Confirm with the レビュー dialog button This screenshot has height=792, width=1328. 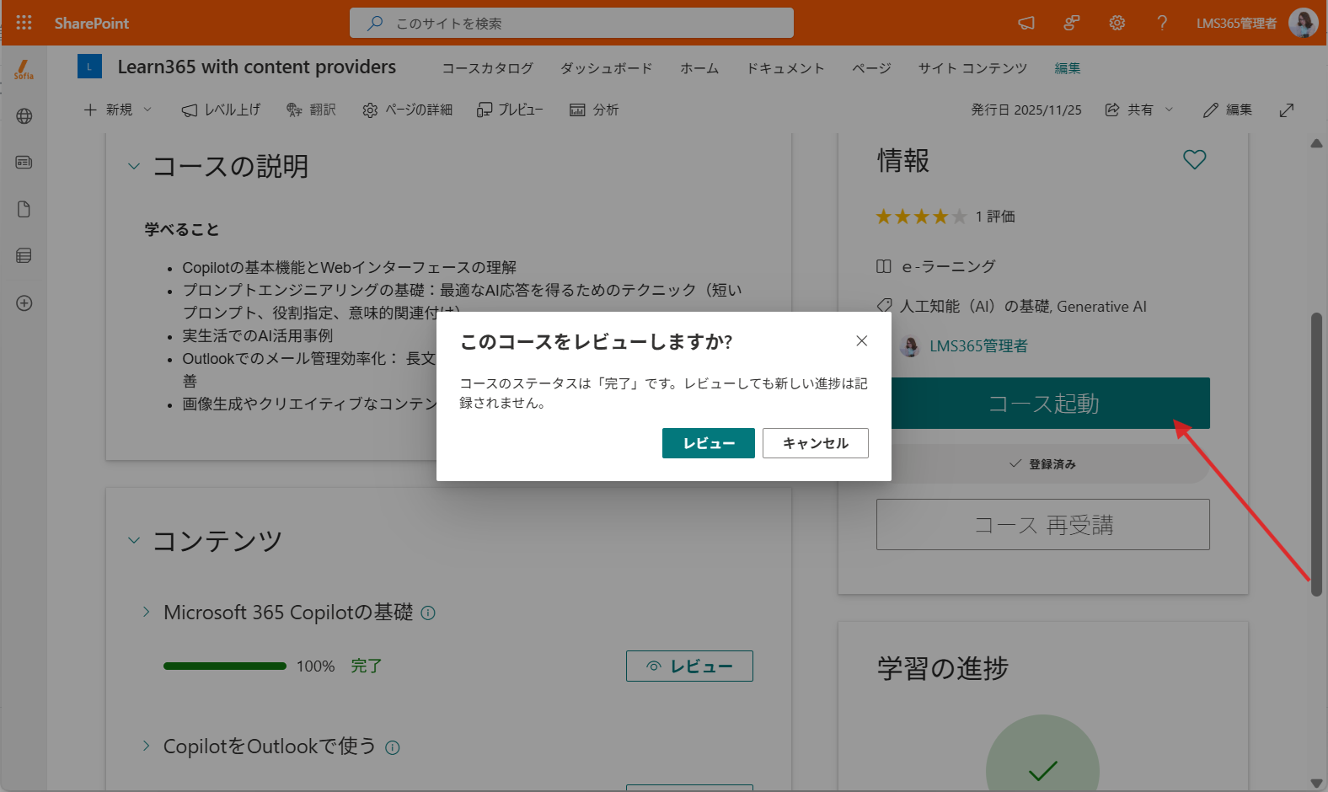point(709,443)
